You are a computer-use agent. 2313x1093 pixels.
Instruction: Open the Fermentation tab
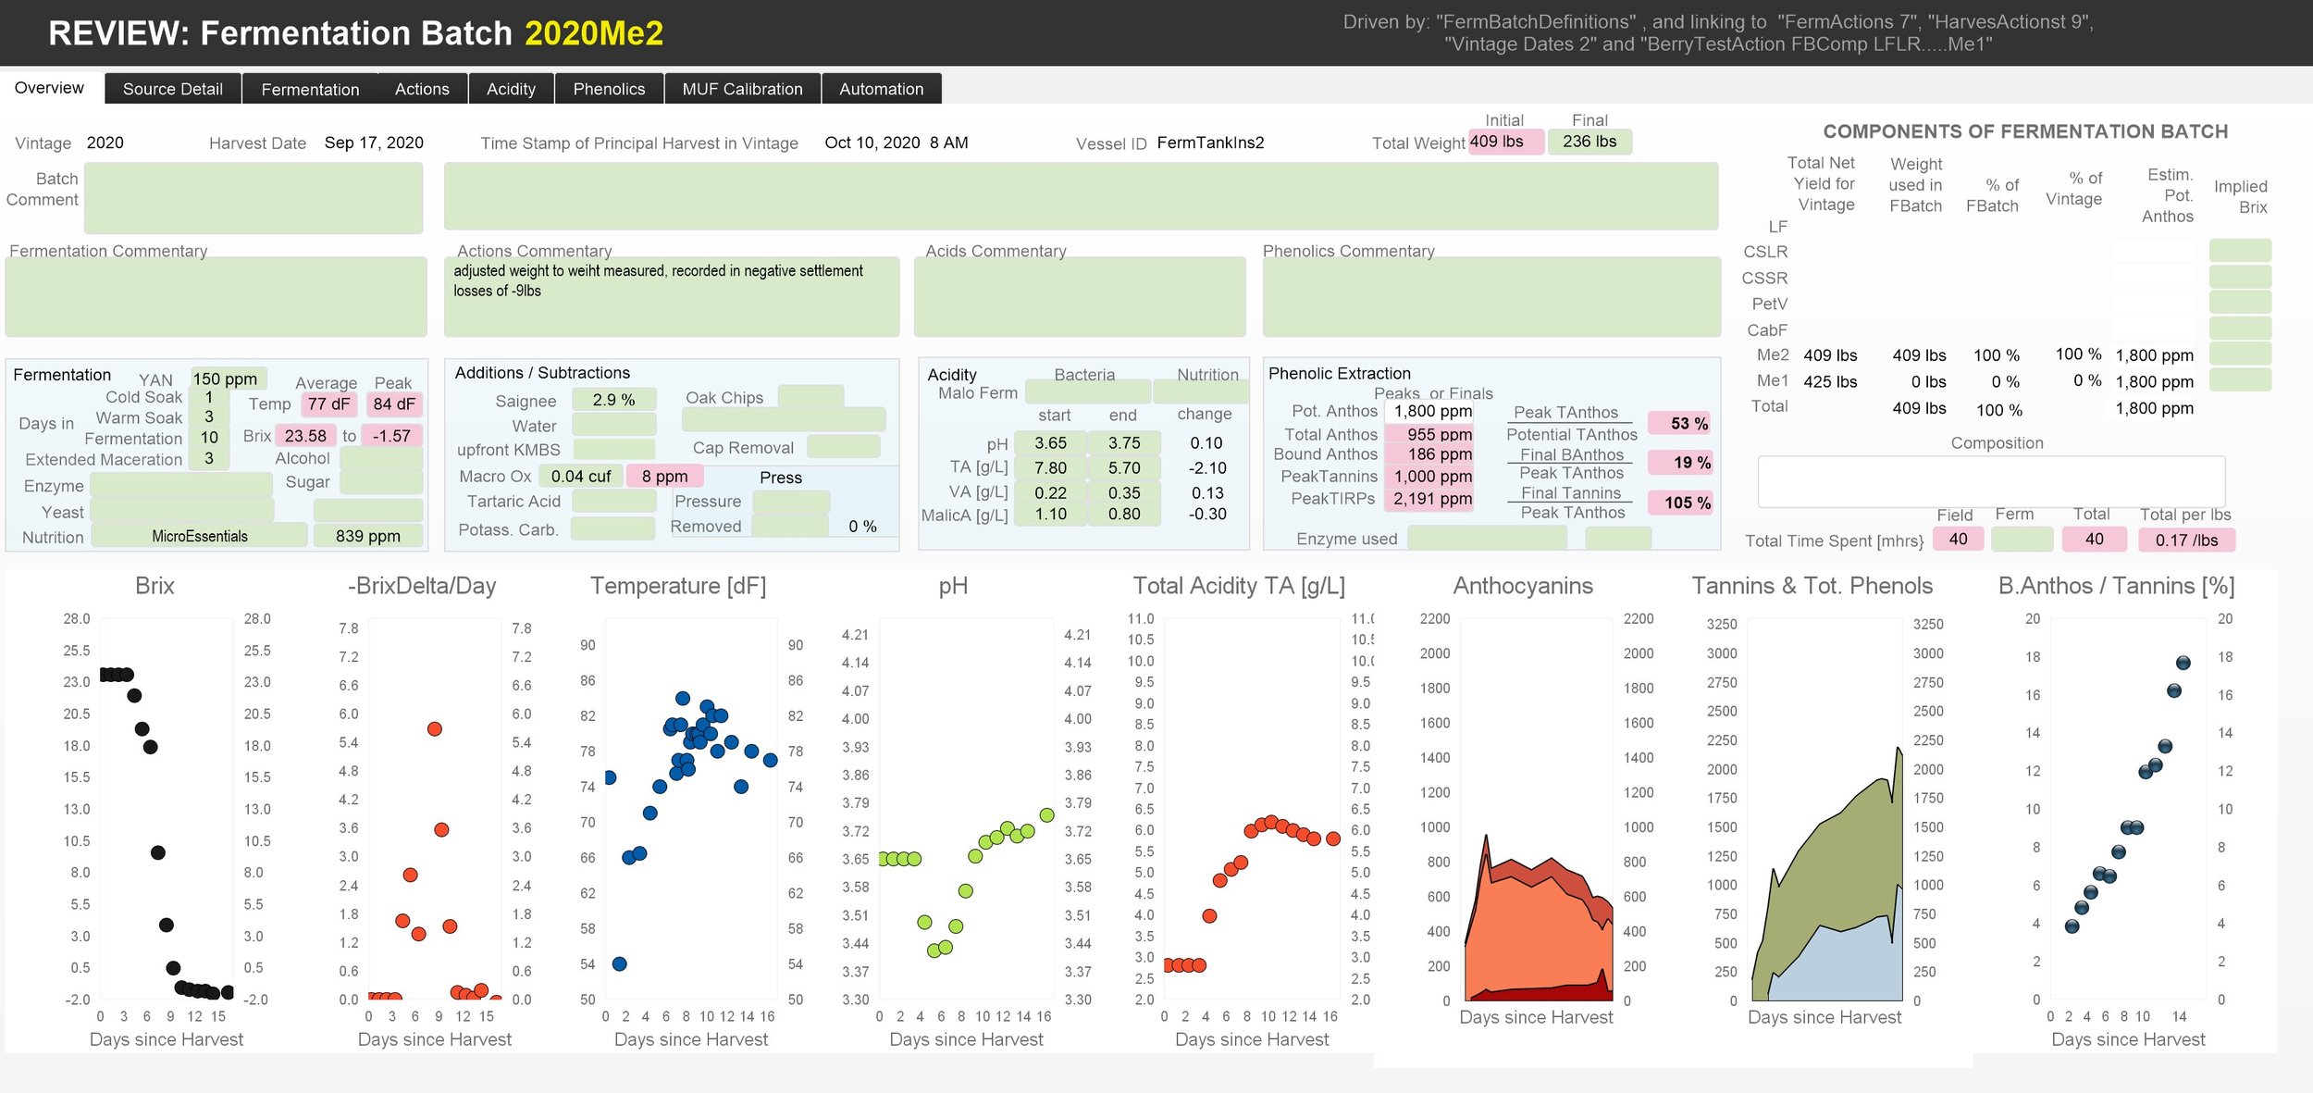(x=310, y=89)
